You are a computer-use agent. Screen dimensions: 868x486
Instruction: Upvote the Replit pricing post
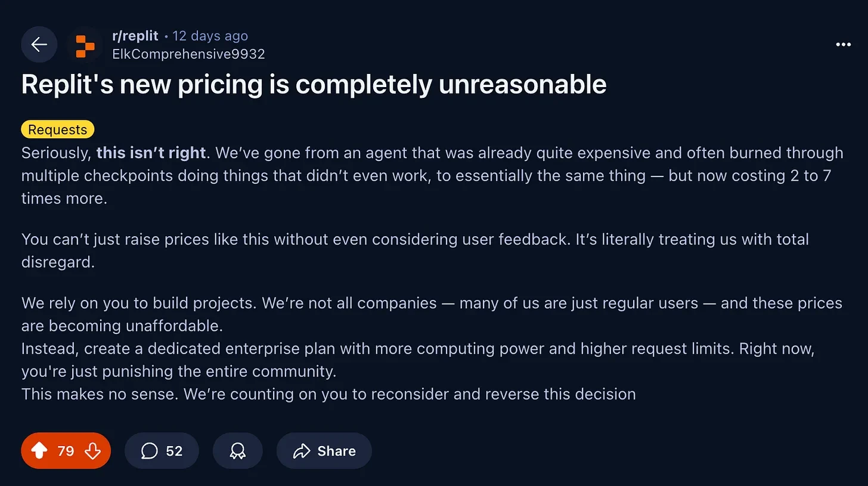click(x=39, y=451)
